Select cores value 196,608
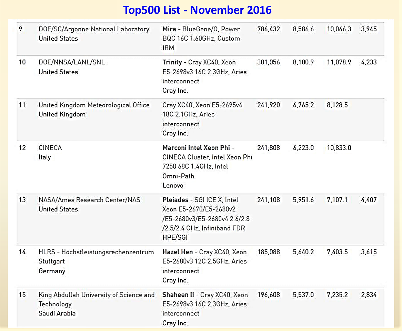Image resolution: width=402 pixels, height=331 pixels. click(269, 294)
